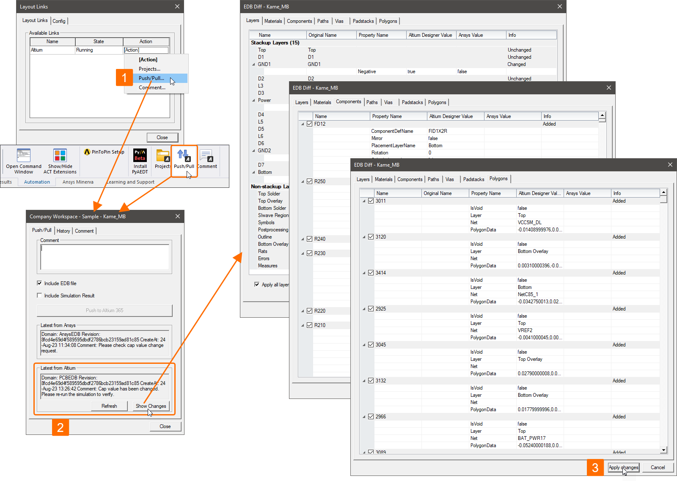Toggle polygon 3132 checkbox
Viewport: 677px width, 481px height.
371,381
